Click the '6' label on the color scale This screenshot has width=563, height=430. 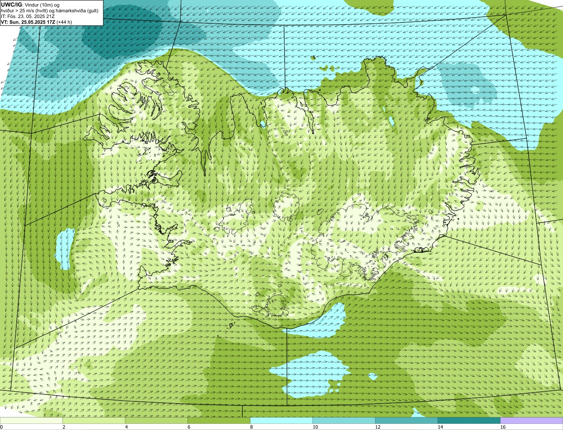(x=189, y=427)
